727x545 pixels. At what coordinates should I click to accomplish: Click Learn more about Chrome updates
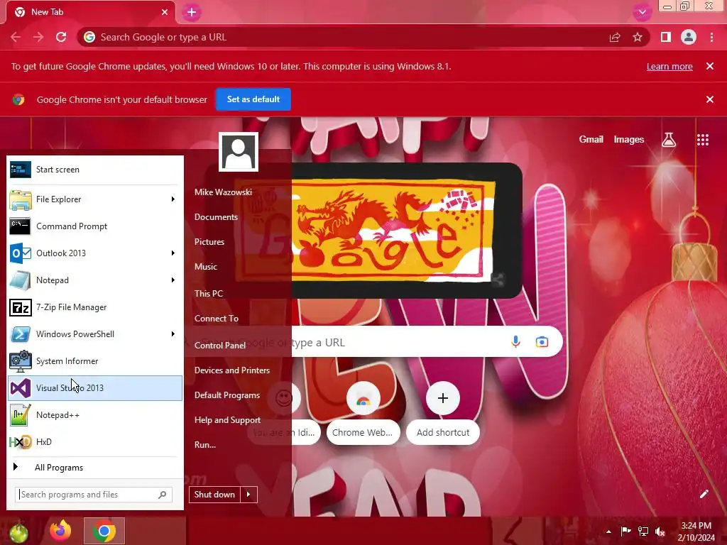coord(669,66)
